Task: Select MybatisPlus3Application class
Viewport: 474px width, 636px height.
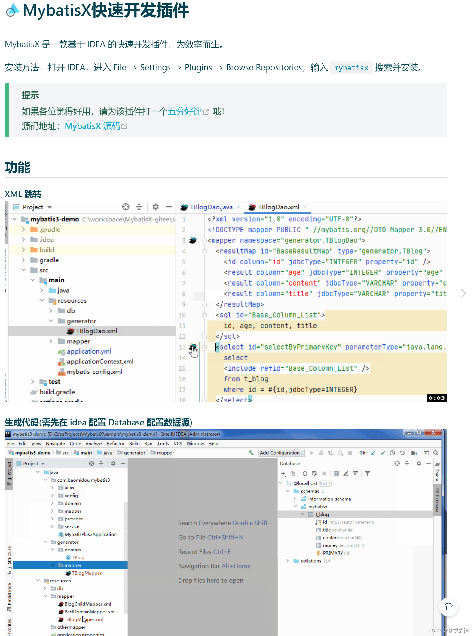Action: click(88, 535)
